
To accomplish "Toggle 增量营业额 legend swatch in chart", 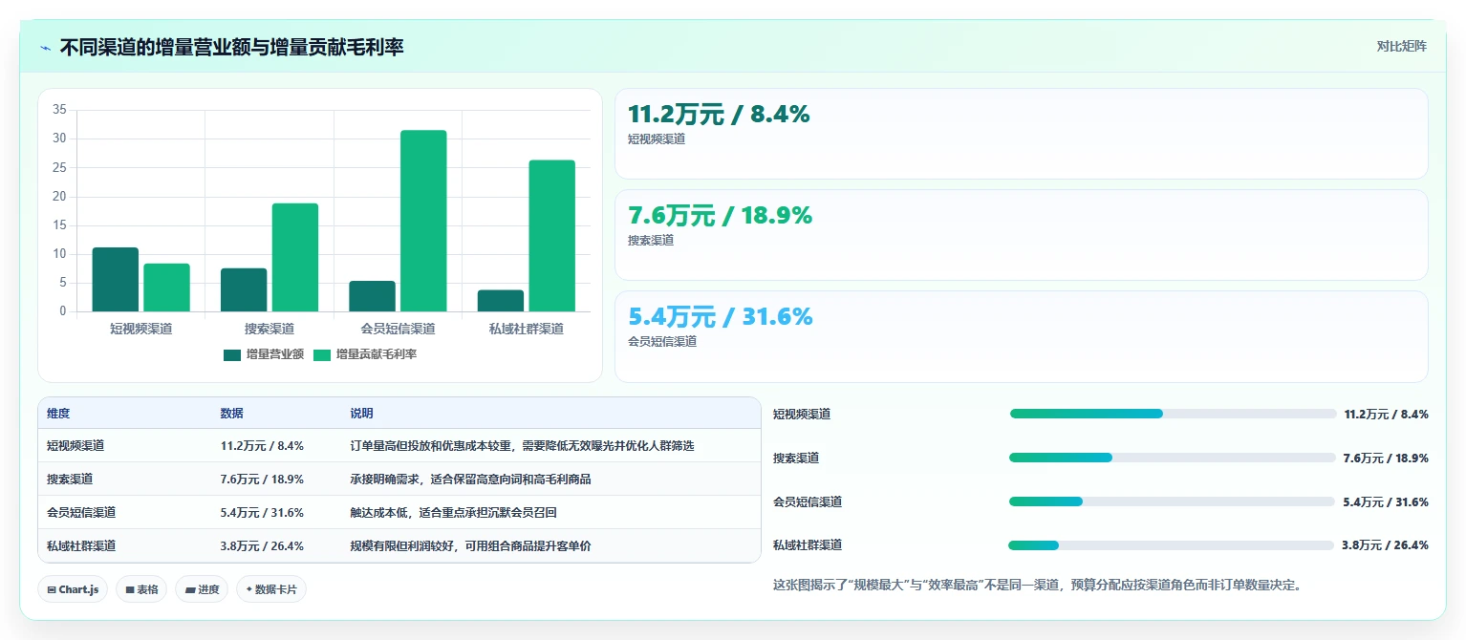I will click(232, 354).
